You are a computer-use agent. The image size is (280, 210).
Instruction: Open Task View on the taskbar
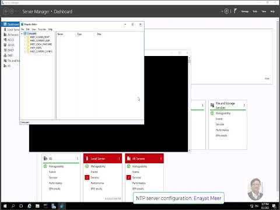(x=21, y=206)
